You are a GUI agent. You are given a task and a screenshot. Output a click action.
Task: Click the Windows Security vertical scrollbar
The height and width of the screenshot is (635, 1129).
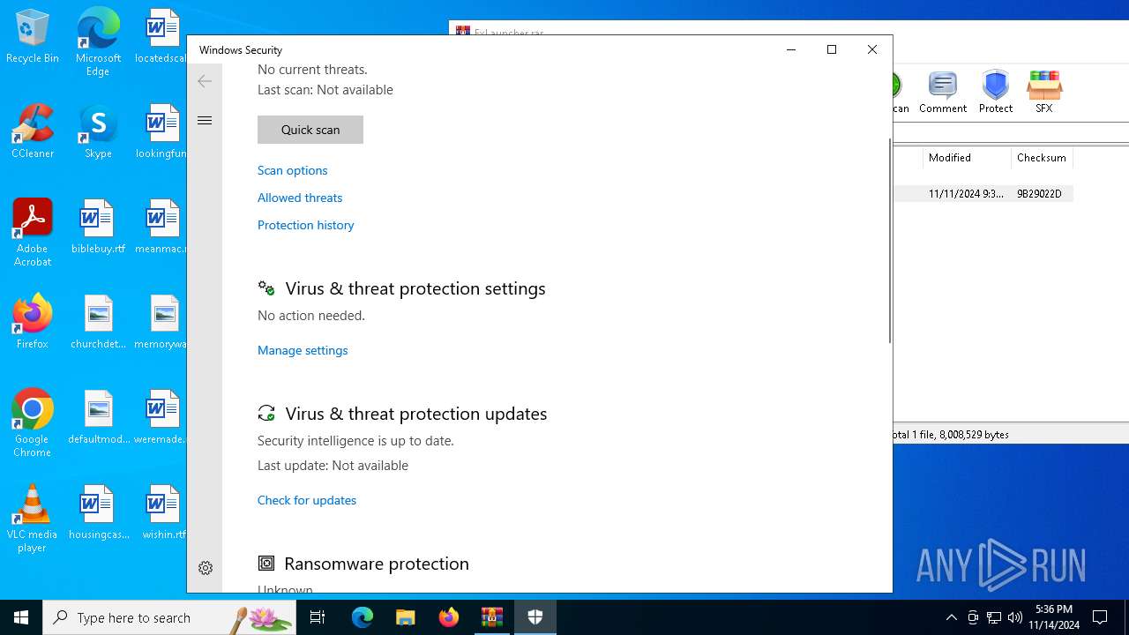tap(889, 241)
